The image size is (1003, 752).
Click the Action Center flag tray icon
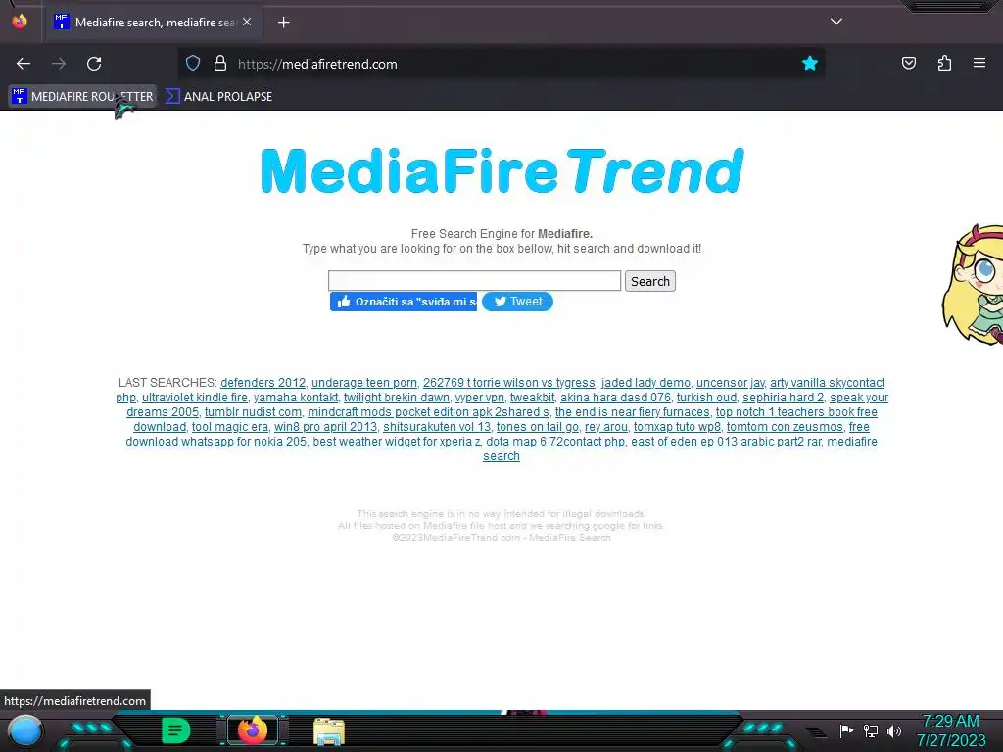(x=846, y=730)
